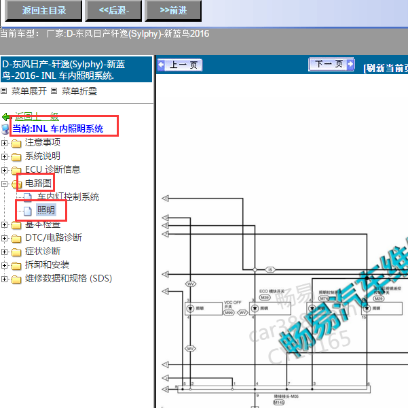The image size is (408, 408).
Task: Select the 系统说明 tree label
Action: pyautogui.click(x=43, y=156)
